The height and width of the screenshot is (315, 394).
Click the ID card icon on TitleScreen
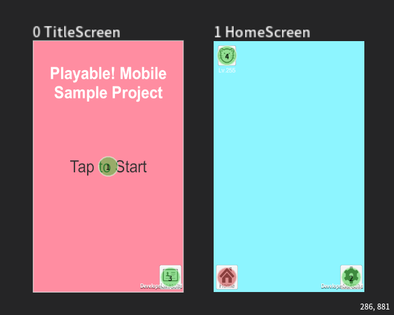(170, 277)
